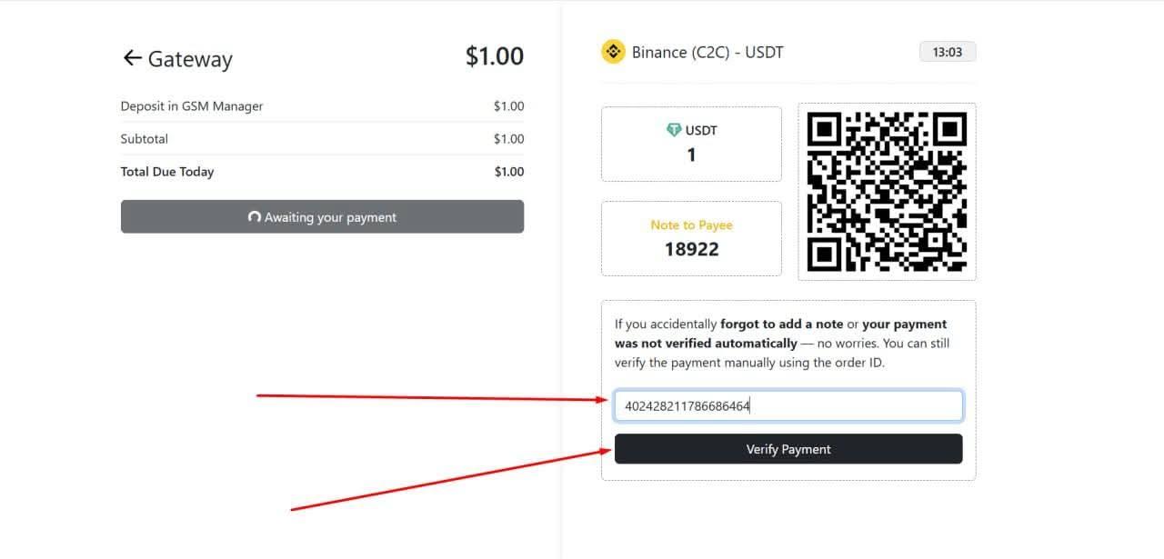The image size is (1164, 559).
Task: Click the Deposit in GSM Manager line item
Action: (192, 106)
